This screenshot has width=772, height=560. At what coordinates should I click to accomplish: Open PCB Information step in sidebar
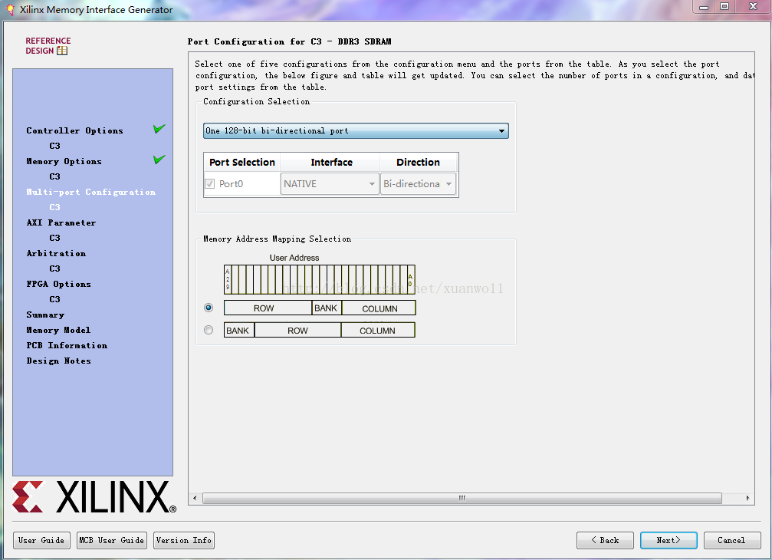pos(67,345)
